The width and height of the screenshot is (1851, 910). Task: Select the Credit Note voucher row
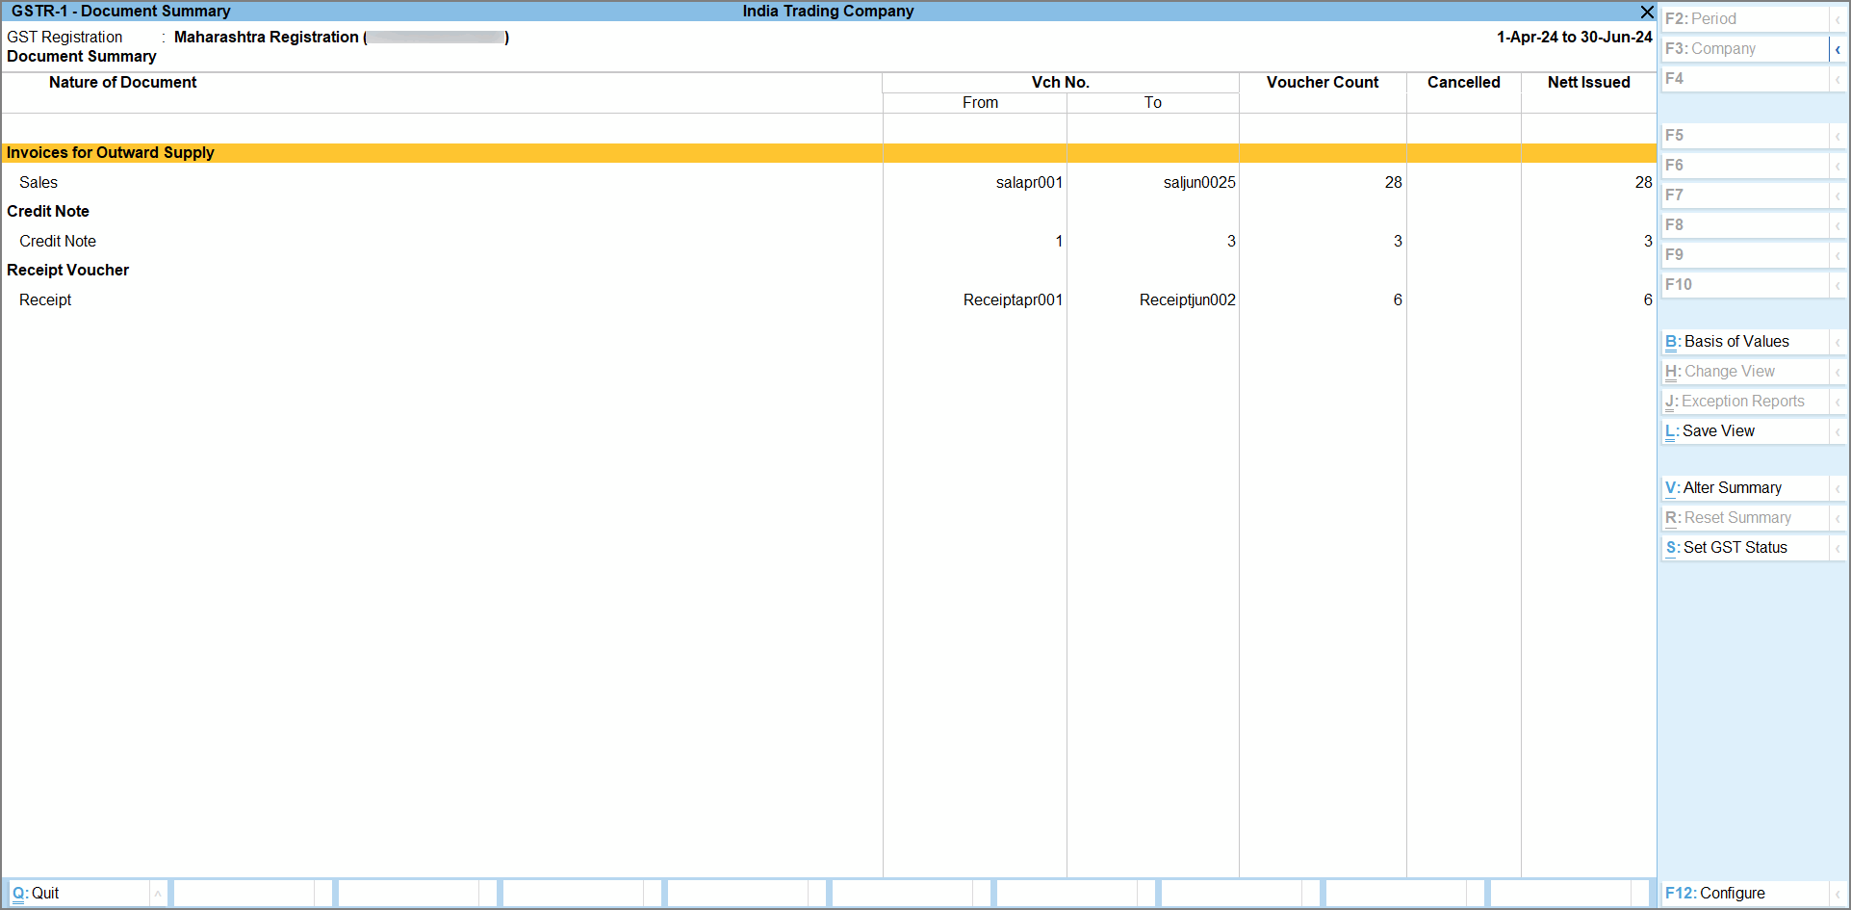coord(58,242)
